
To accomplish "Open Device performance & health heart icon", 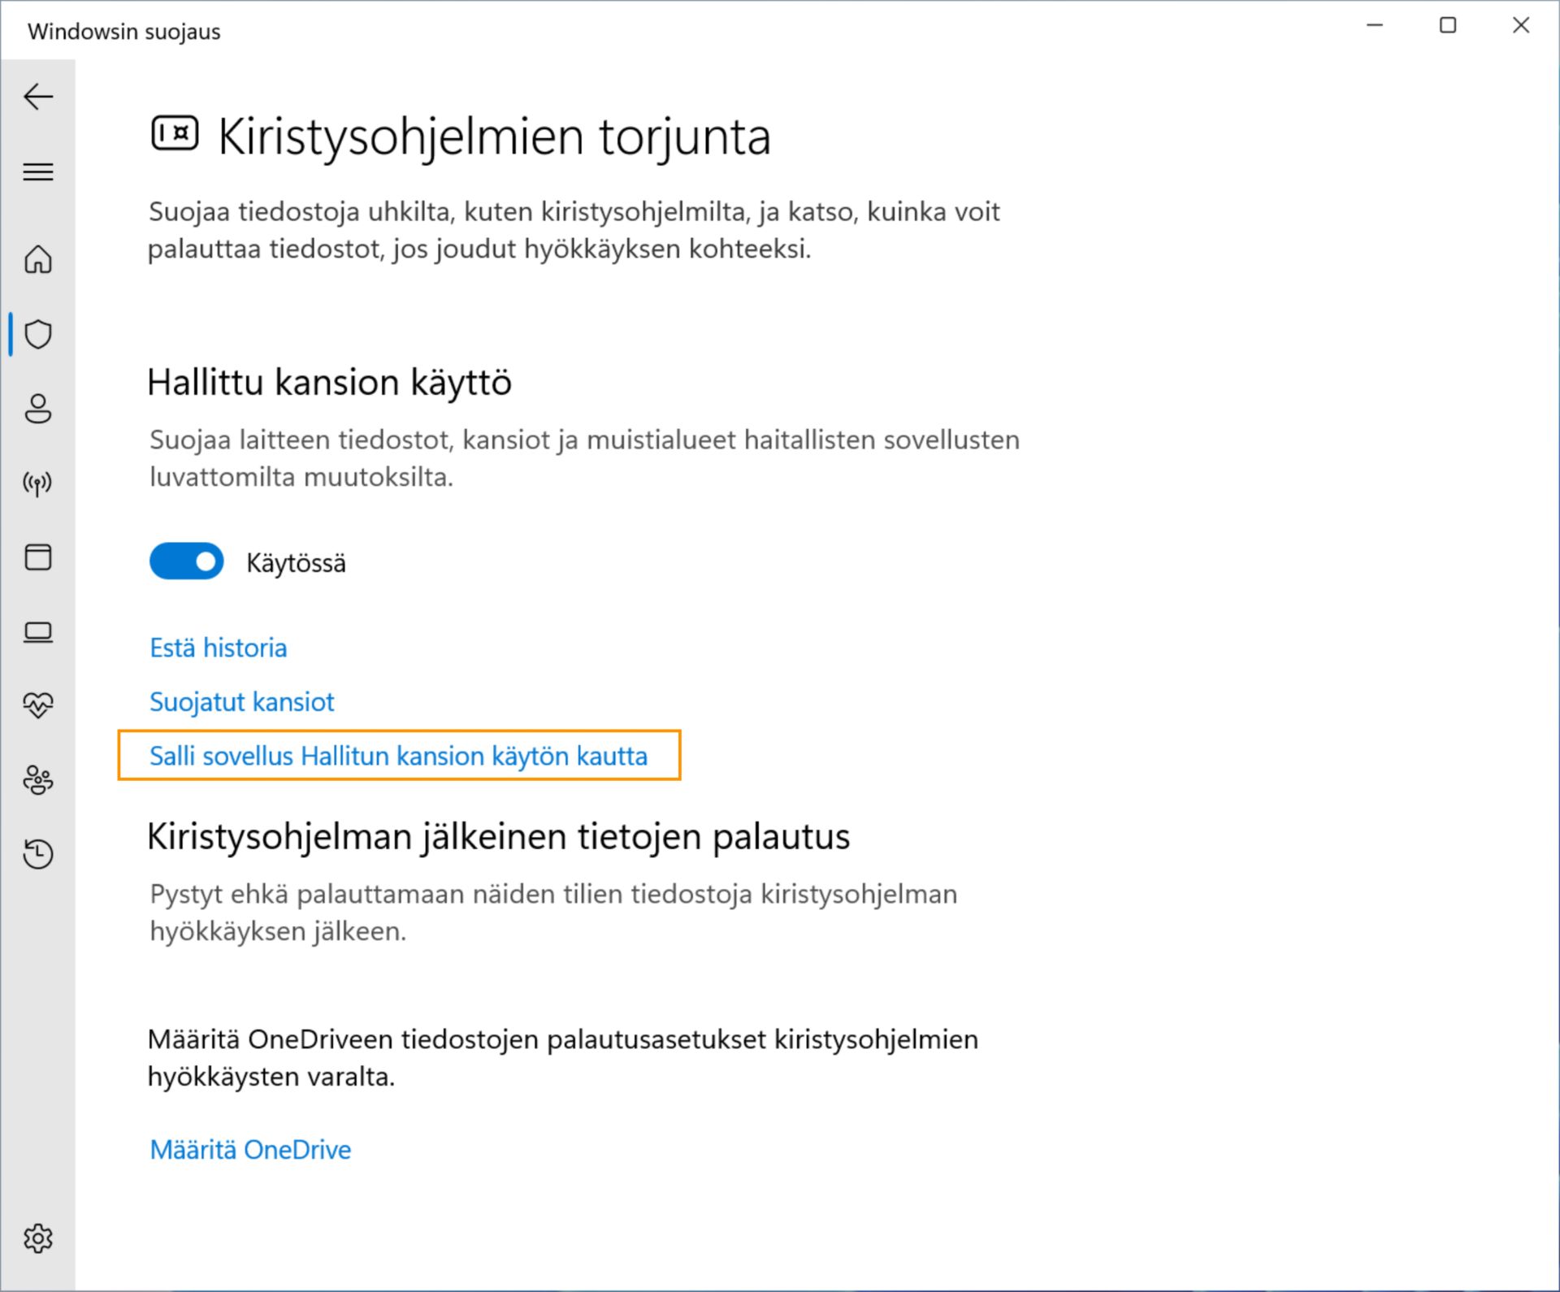I will tap(38, 705).
